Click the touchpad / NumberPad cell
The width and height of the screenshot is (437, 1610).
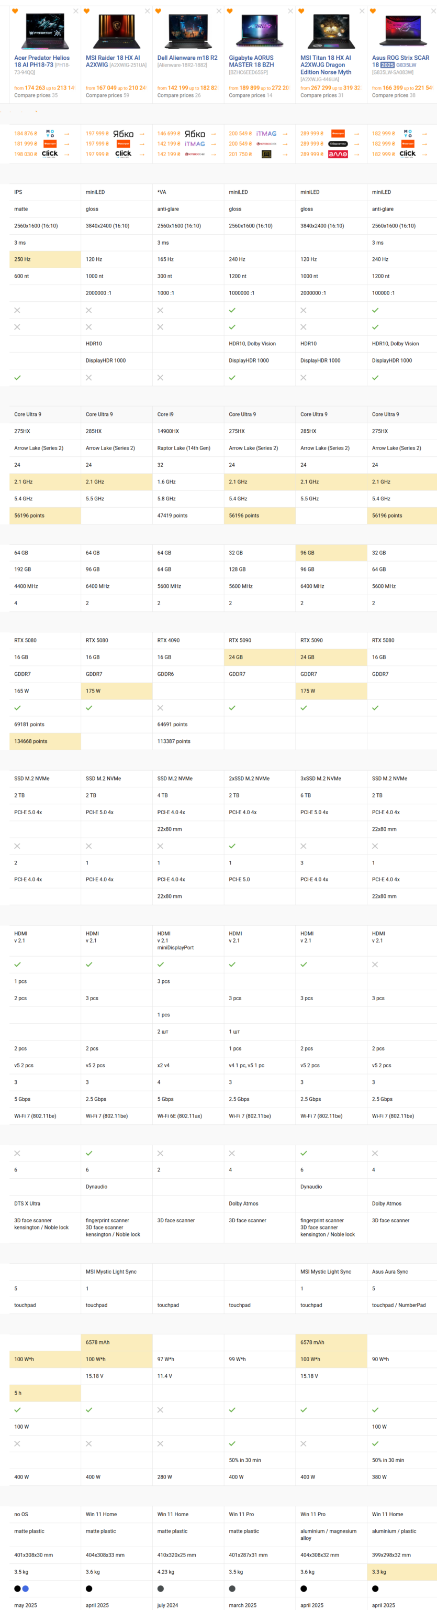pyautogui.click(x=402, y=1305)
